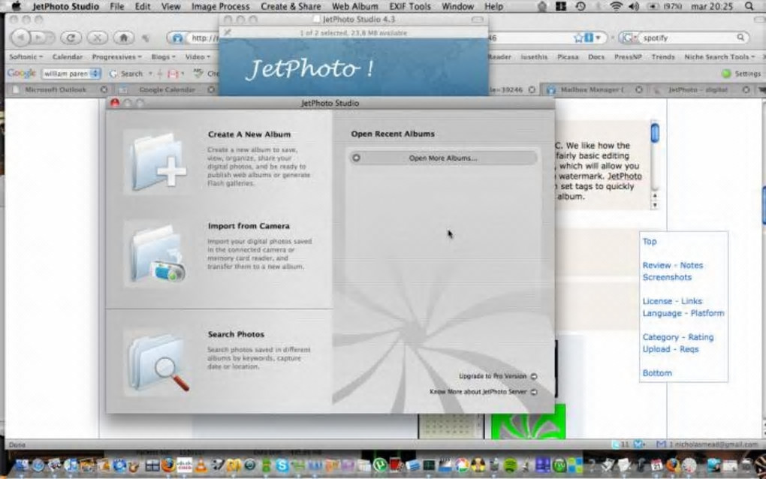Click the browser Home button
The image size is (766, 479).
[x=124, y=38]
